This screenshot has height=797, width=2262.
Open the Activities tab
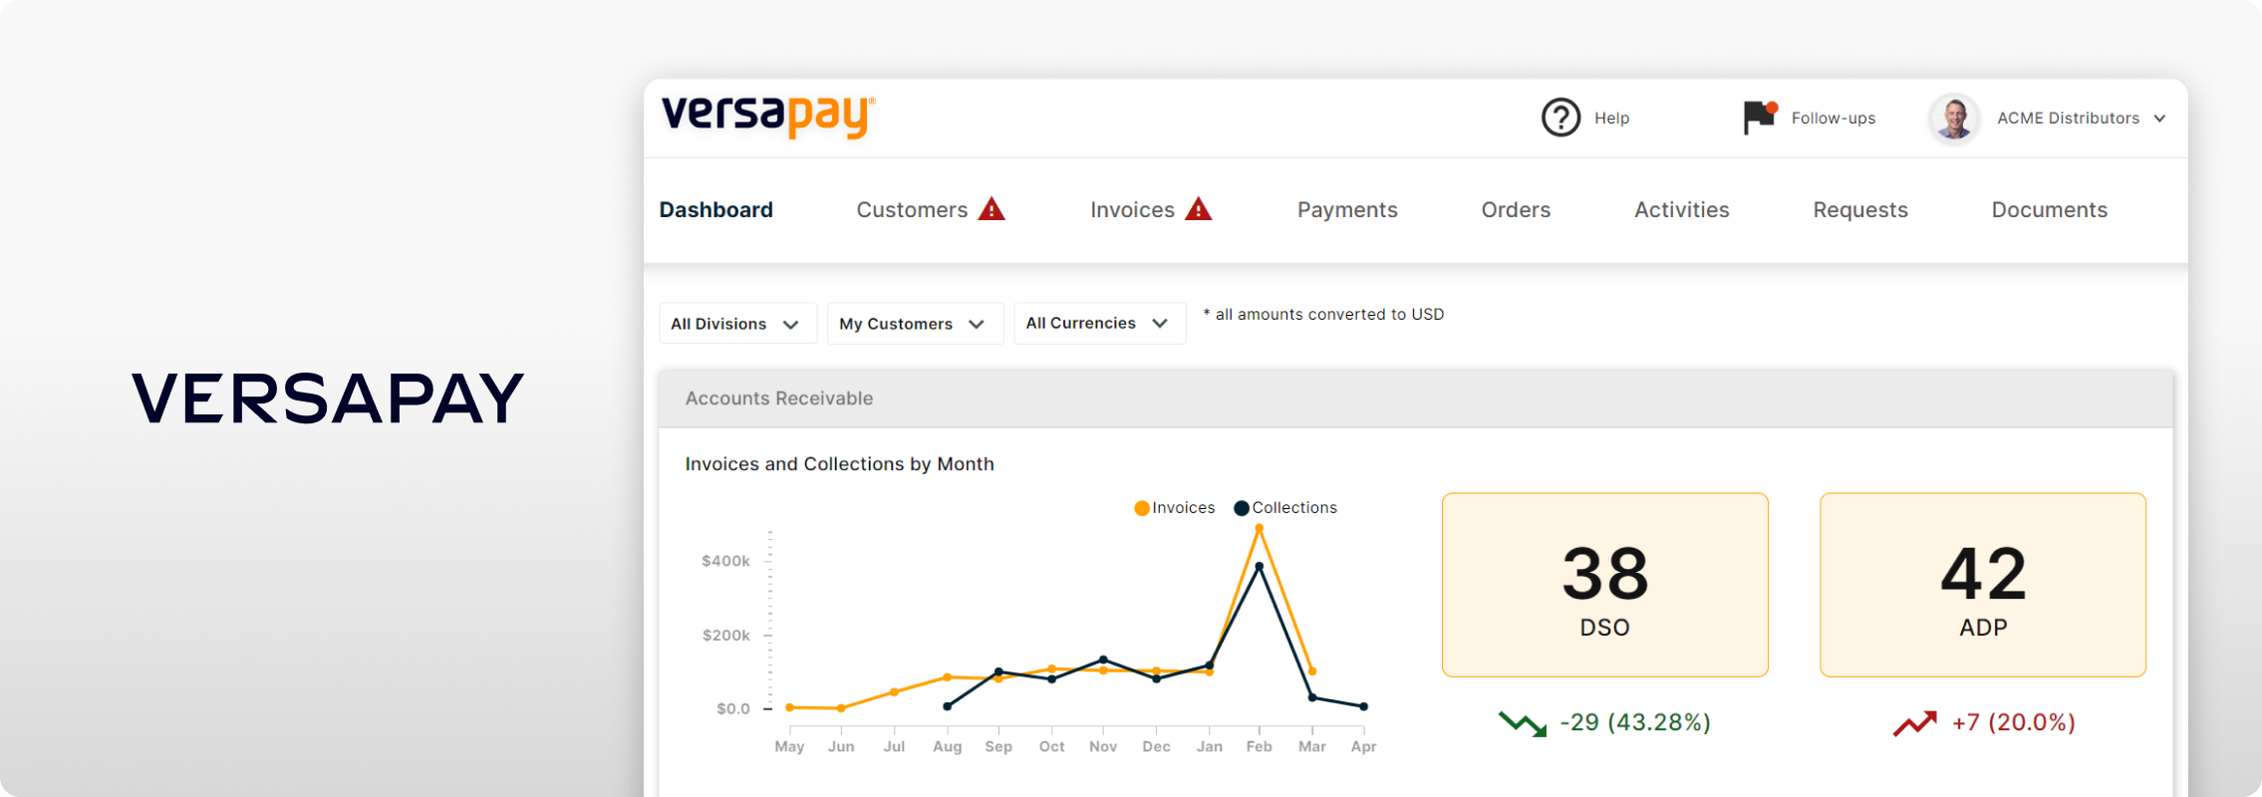1682,210
